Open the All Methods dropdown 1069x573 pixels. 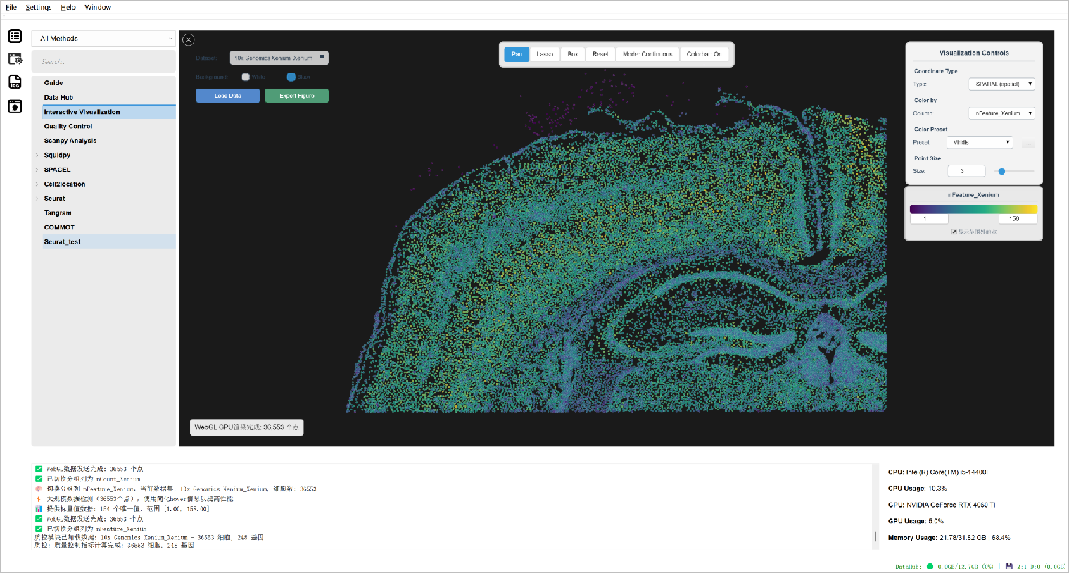(104, 39)
